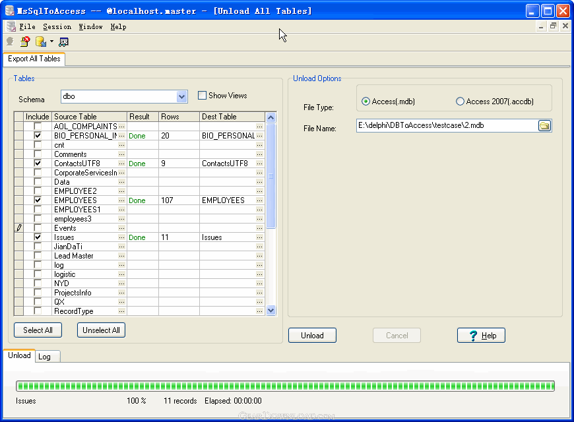Open the Help menu in the menu bar
This screenshot has width=574, height=422.
119,27
